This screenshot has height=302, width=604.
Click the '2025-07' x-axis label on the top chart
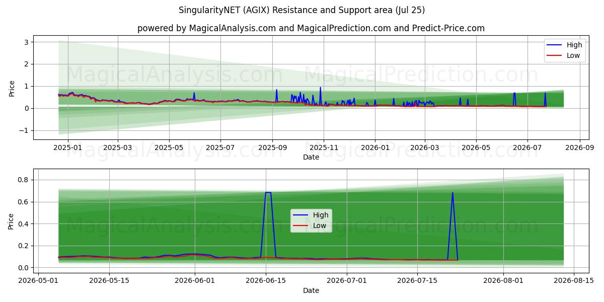click(x=220, y=148)
